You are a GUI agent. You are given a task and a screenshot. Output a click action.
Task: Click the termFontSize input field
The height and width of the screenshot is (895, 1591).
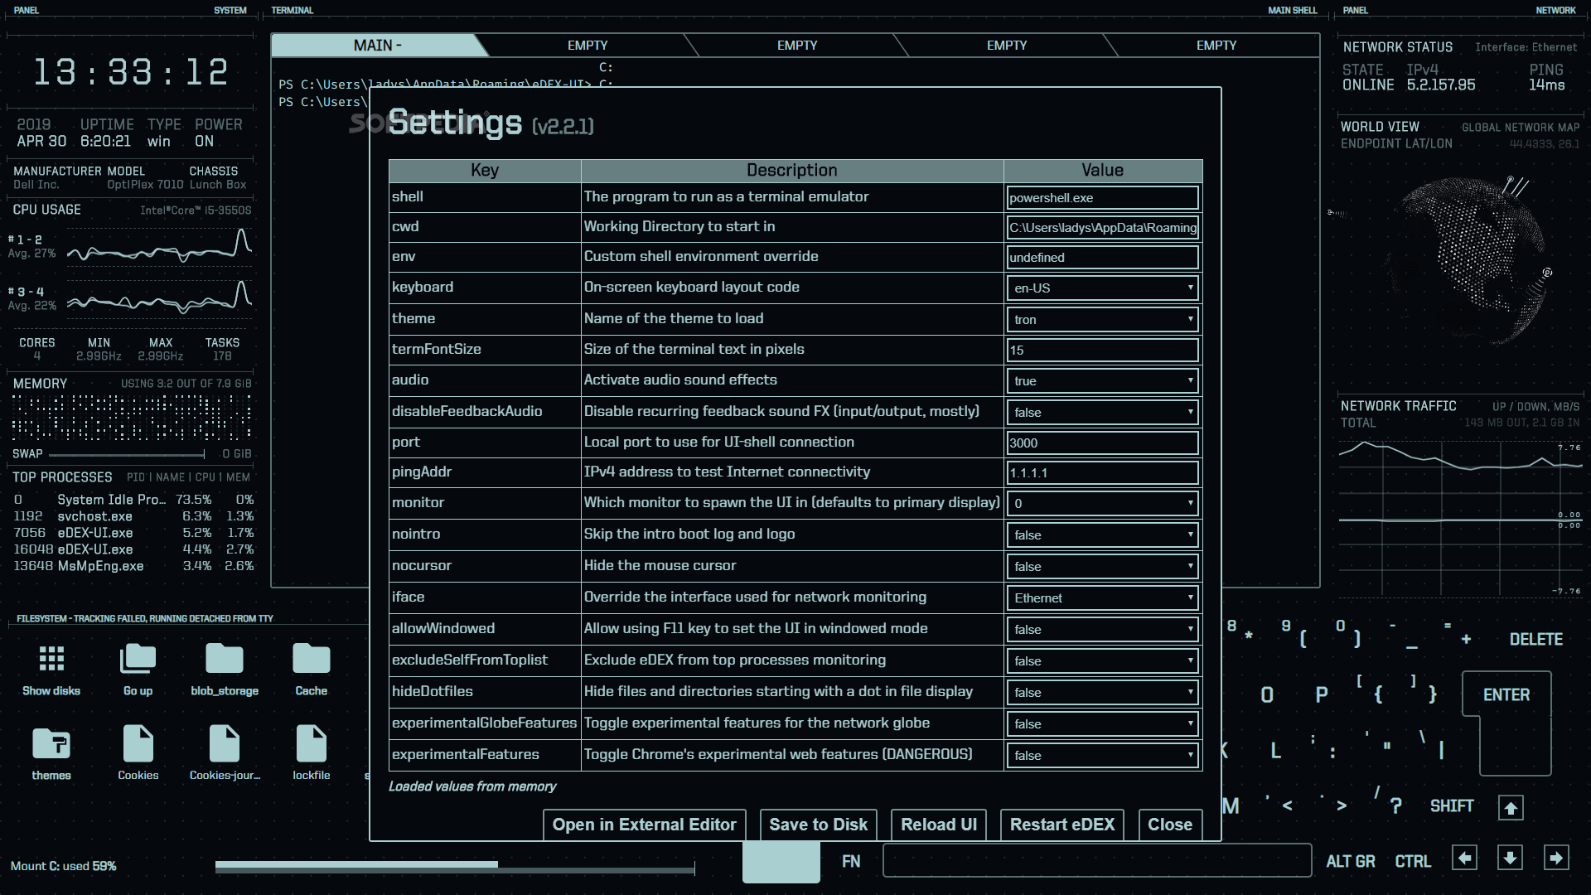[1103, 351]
